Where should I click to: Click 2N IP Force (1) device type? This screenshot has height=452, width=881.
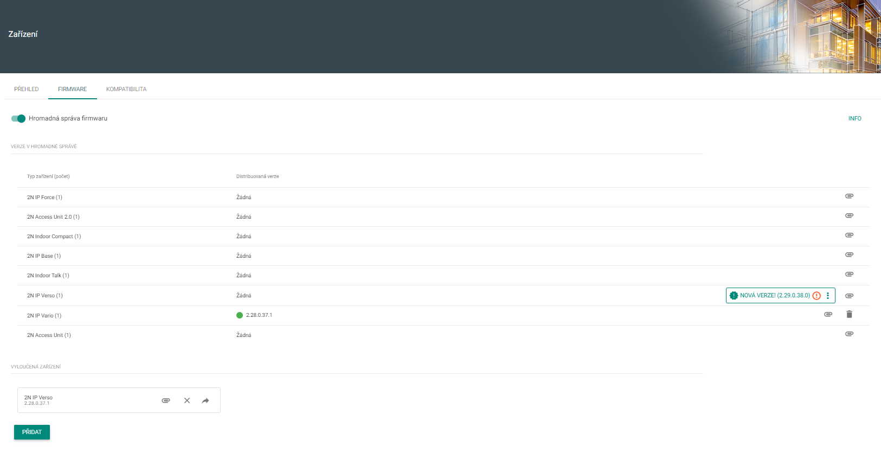pos(44,198)
